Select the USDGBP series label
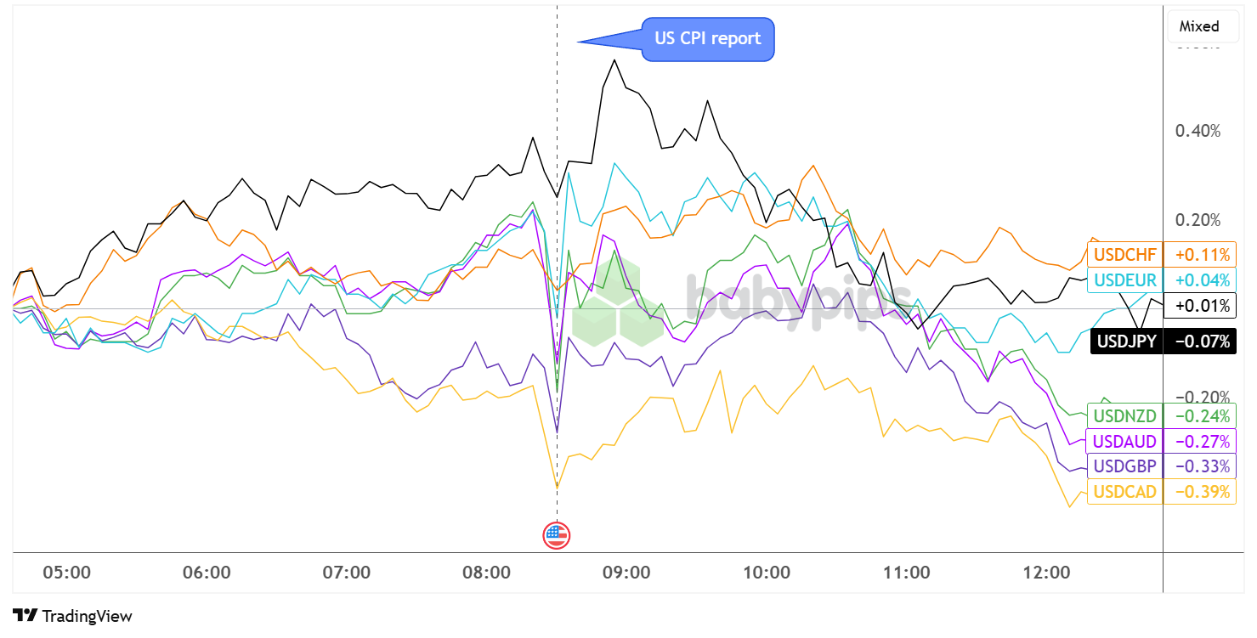Viewport: 1257px width, 638px height. pos(1124,466)
